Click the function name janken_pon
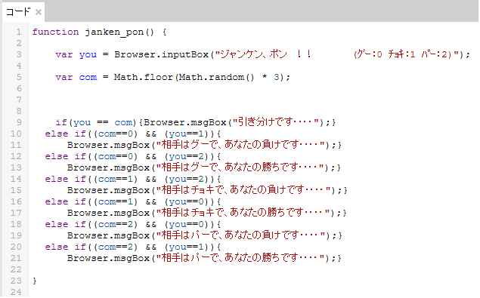Screen dimensions: 480x298 pos(114,32)
